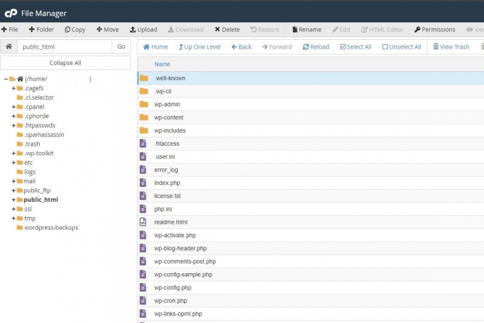Click the .user.ini file icon

coord(143,156)
